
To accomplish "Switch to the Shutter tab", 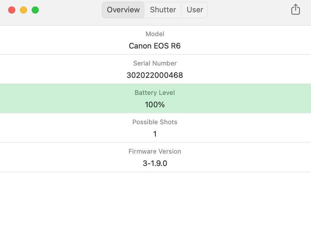I will (163, 10).
